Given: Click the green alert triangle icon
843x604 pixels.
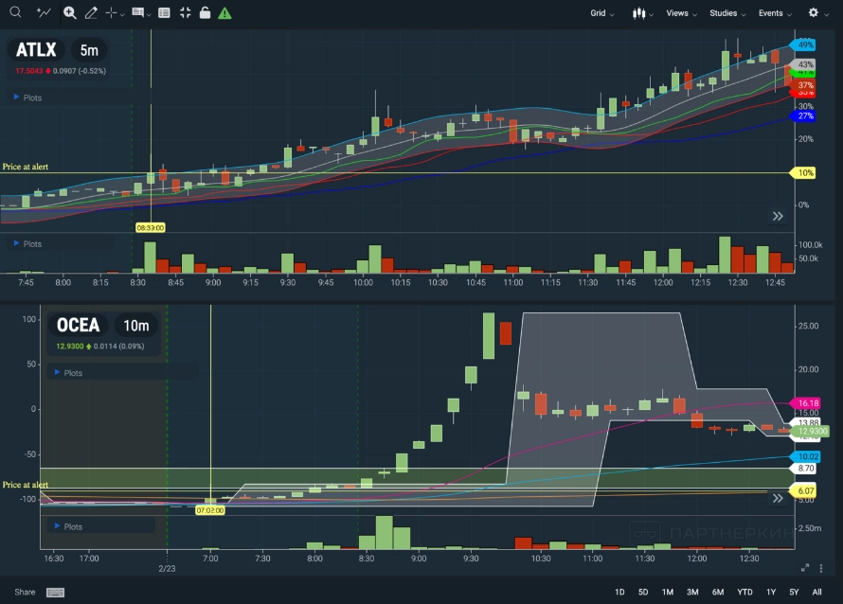Looking at the screenshot, I should pyautogui.click(x=224, y=13).
